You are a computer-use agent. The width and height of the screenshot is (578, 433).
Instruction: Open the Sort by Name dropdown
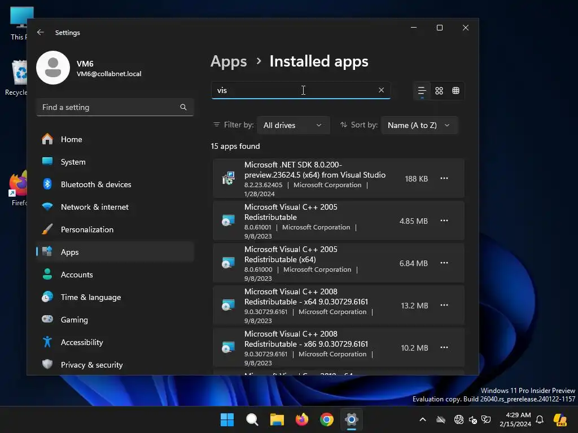[419, 125]
